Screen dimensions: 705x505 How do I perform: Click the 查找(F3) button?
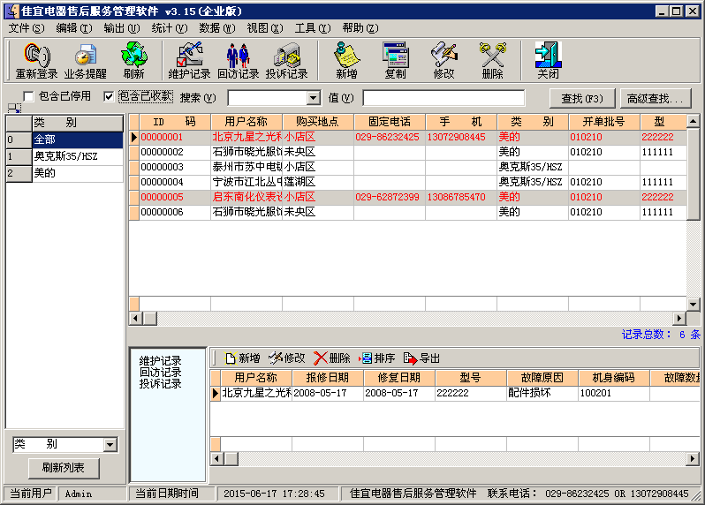[x=582, y=98]
